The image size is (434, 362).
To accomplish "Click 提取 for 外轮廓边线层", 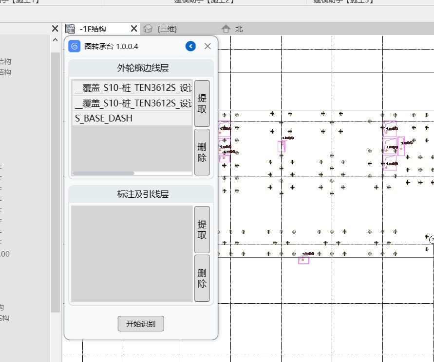I will [202, 103].
